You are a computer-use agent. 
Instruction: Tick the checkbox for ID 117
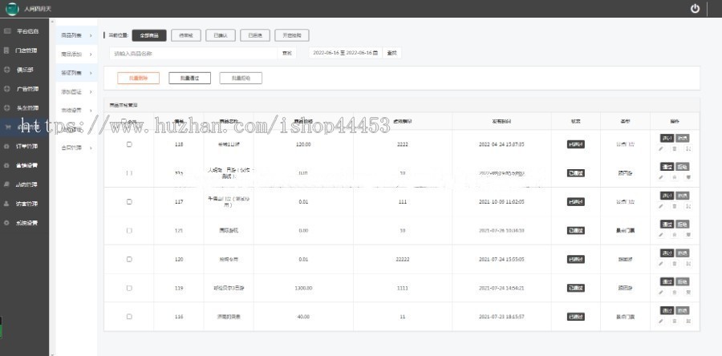point(129,201)
